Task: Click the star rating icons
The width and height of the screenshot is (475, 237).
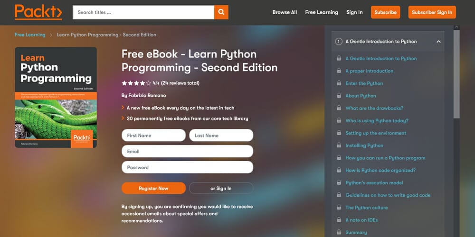Action: coord(136,83)
